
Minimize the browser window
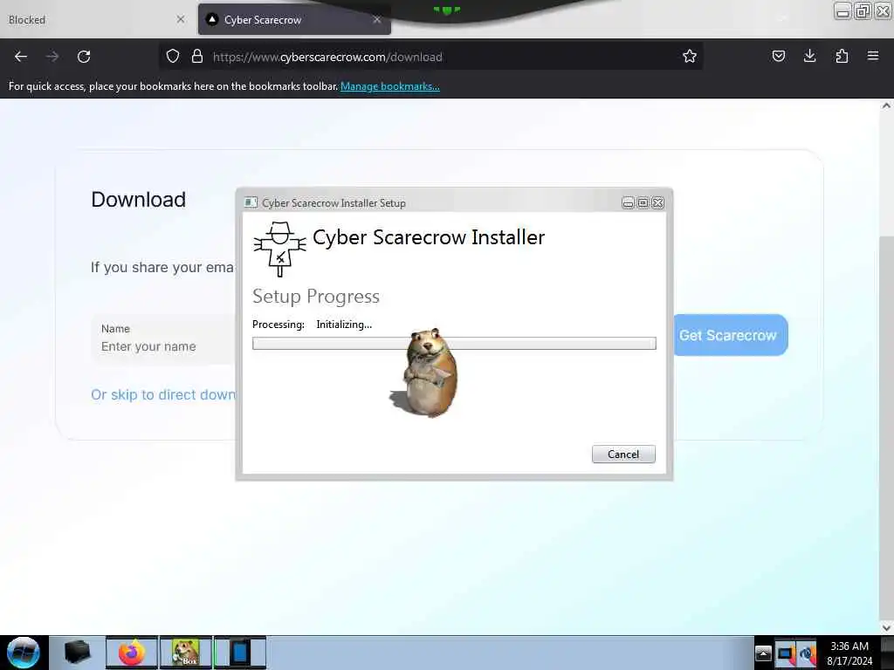coord(842,11)
